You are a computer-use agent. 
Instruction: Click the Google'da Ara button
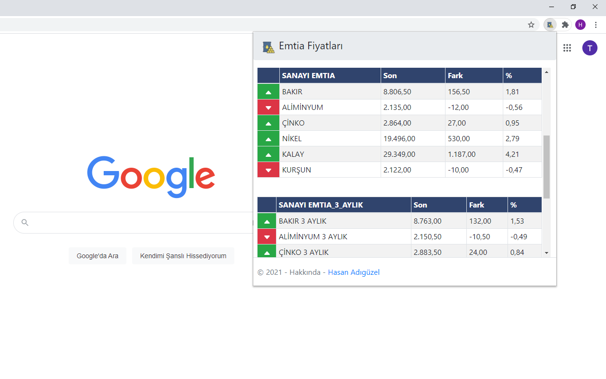click(98, 256)
